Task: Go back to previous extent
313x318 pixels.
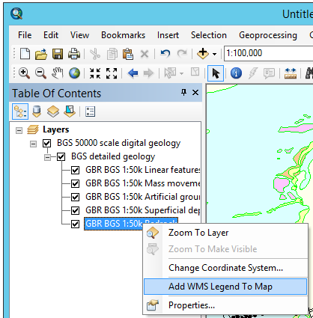Action: [133, 73]
